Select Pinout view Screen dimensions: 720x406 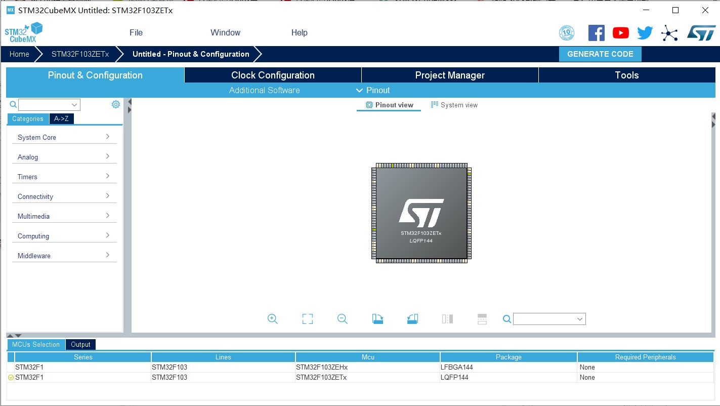(x=389, y=105)
